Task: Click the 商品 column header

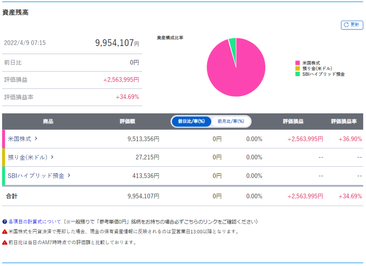Action: click(48, 122)
